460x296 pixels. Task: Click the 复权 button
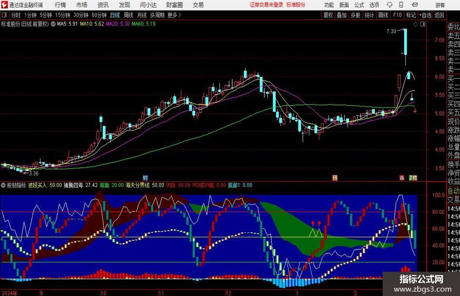tap(328, 15)
